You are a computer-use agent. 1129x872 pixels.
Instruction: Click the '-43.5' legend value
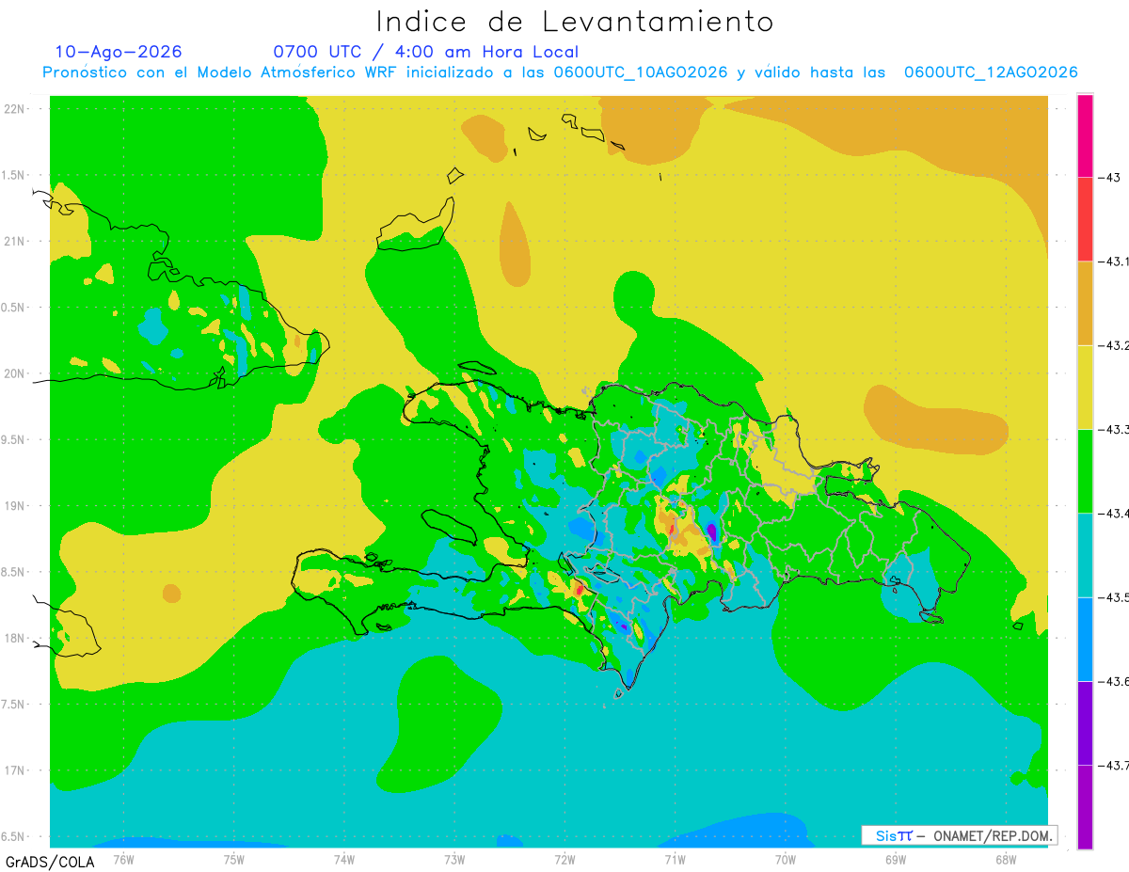pyautogui.click(x=1114, y=597)
